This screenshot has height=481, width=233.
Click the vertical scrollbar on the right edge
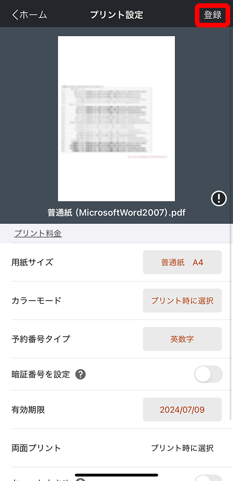click(231, 224)
